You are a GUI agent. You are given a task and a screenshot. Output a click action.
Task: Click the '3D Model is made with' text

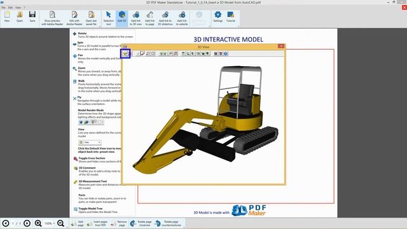pyautogui.click(x=212, y=212)
